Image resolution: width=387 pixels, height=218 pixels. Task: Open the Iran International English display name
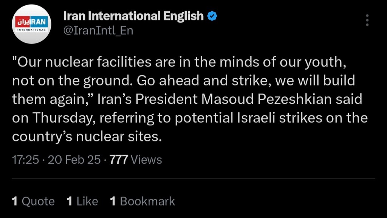[133, 16]
